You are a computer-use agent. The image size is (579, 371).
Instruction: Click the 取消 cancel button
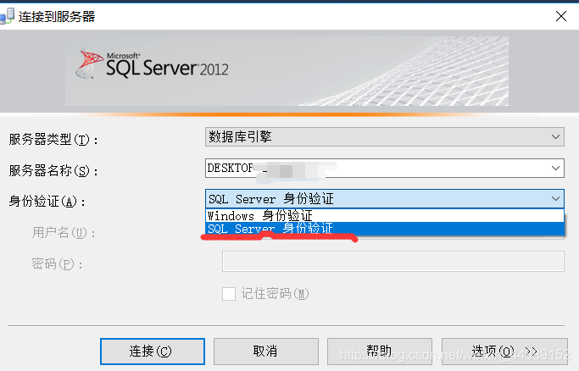point(266,351)
